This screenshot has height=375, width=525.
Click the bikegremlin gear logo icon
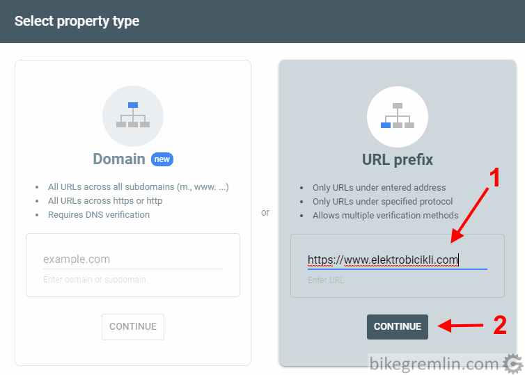(512, 364)
